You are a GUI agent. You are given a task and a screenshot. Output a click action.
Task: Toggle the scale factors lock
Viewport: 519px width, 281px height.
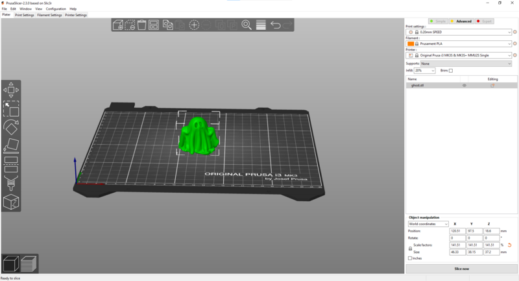[x=410, y=249]
